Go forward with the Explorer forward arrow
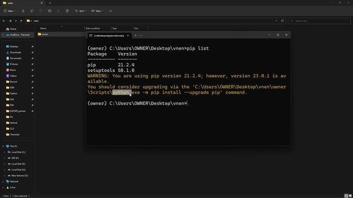This screenshot has width=353, height=198. click(x=10, y=21)
